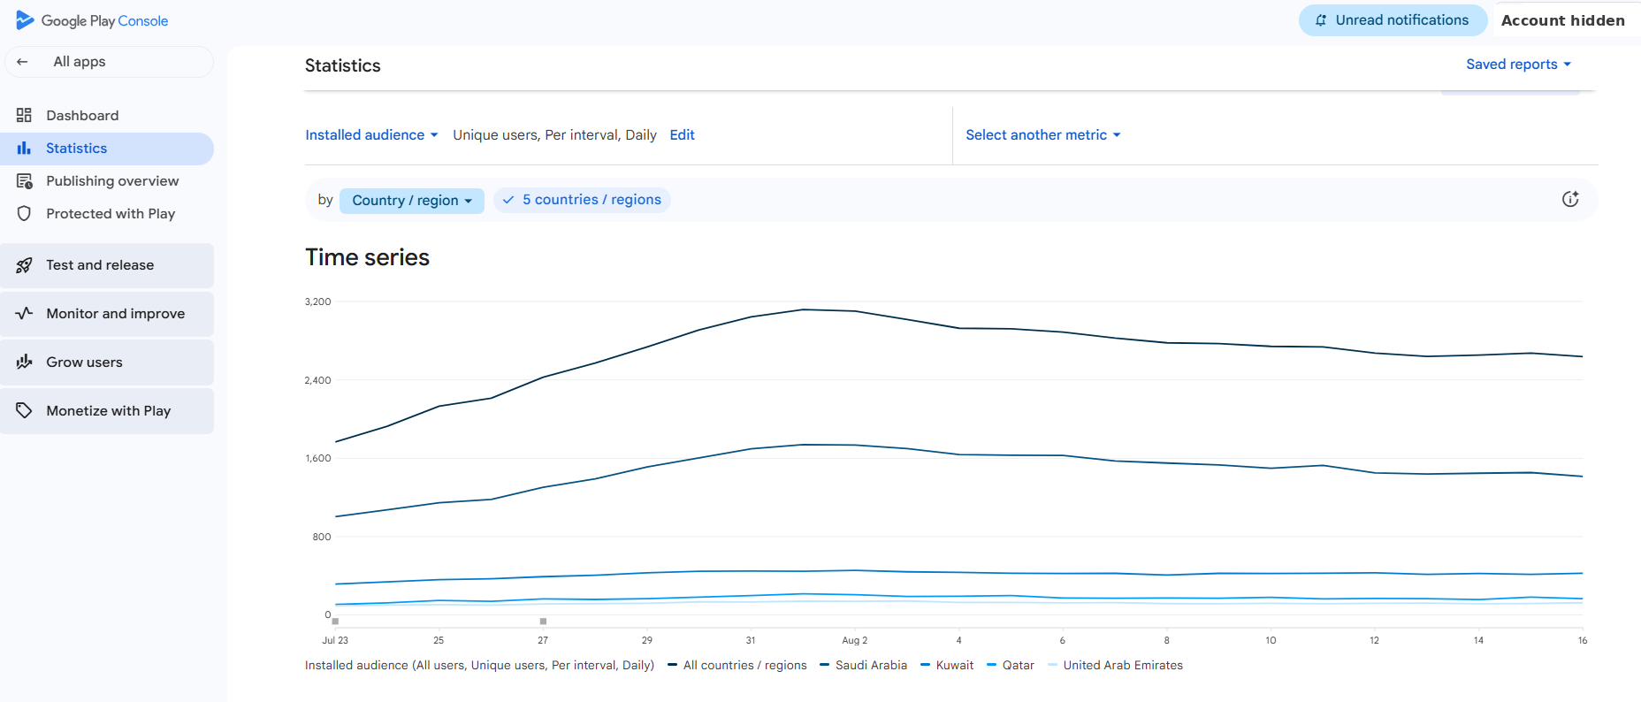Toggle the United Arab Emirates legend series
Viewport: 1641px width, 702px height.
(x=1115, y=665)
